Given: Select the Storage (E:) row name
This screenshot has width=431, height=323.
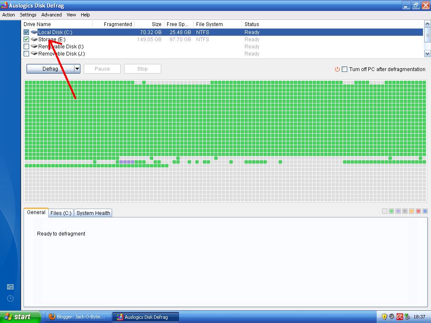Looking at the screenshot, I should (x=52, y=39).
